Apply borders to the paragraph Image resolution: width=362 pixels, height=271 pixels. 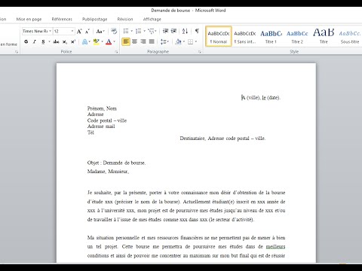coord(191,41)
